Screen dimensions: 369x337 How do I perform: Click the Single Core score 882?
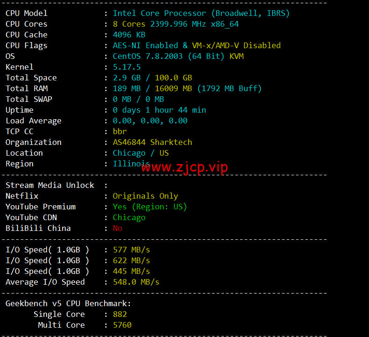tap(120, 314)
